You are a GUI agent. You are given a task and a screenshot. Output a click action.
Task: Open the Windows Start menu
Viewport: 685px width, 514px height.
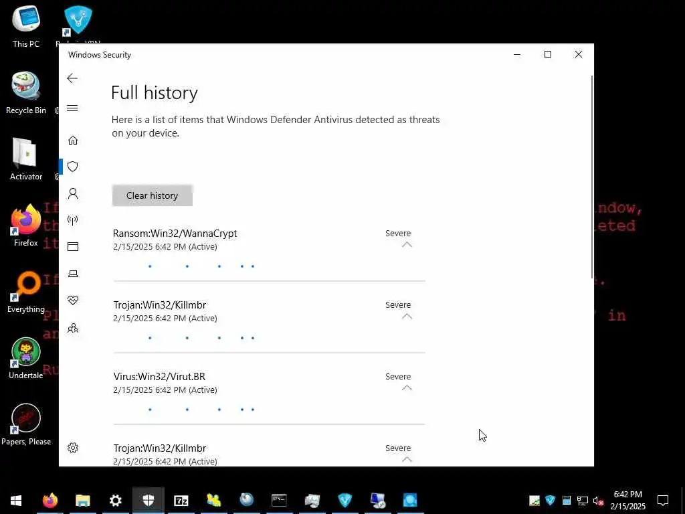click(x=16, y=501)
